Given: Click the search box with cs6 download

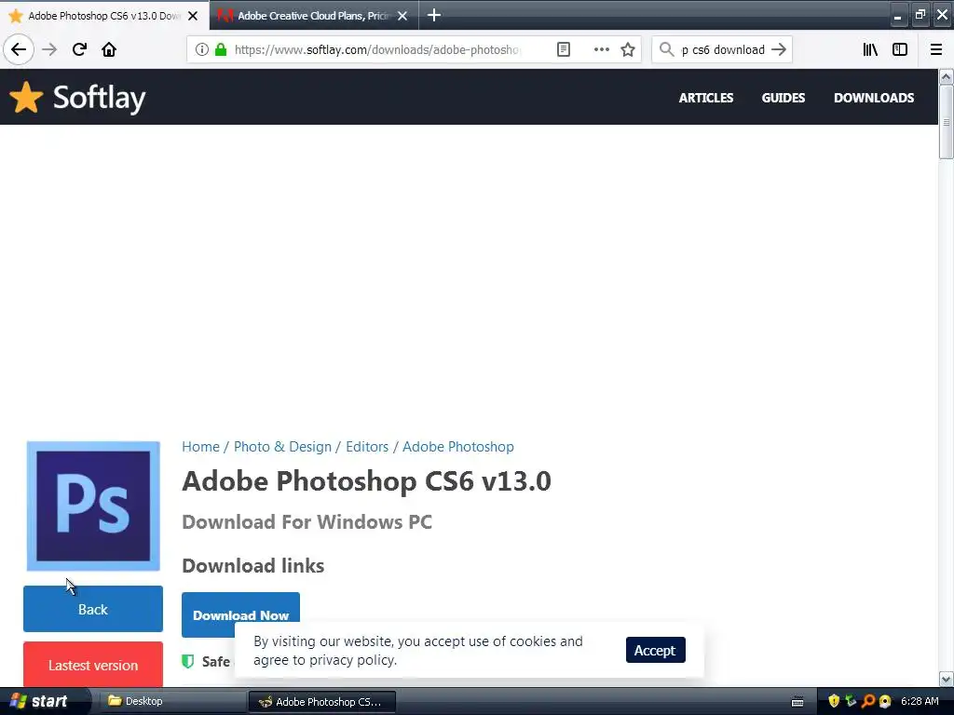Looking at the screenshot, I should pyautogui.click(x=722, y=50).
